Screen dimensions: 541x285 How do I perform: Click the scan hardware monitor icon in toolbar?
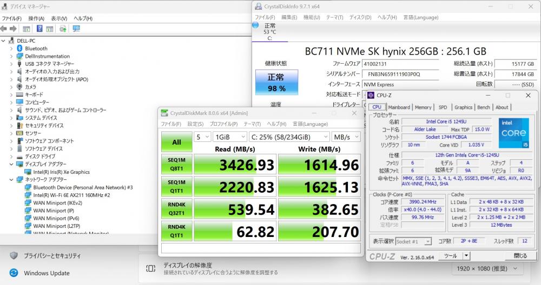pyautogui.click(x=76, y=29)
